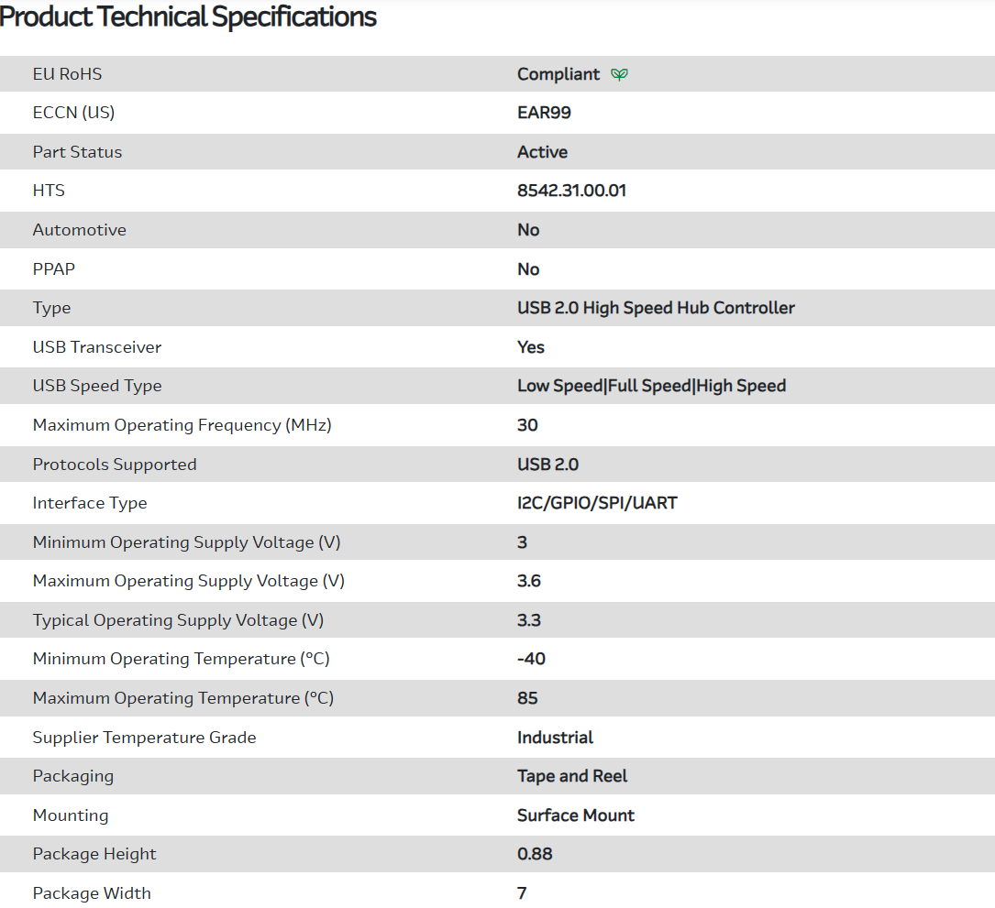The width and height of the screenshot is (995, 908).
Task: Click the EU RoHS row label
Action: point(67,74)
